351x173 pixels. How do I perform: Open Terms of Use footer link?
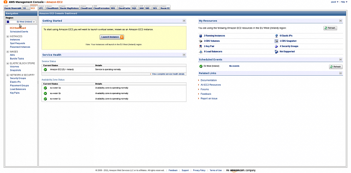click(216, 170)
